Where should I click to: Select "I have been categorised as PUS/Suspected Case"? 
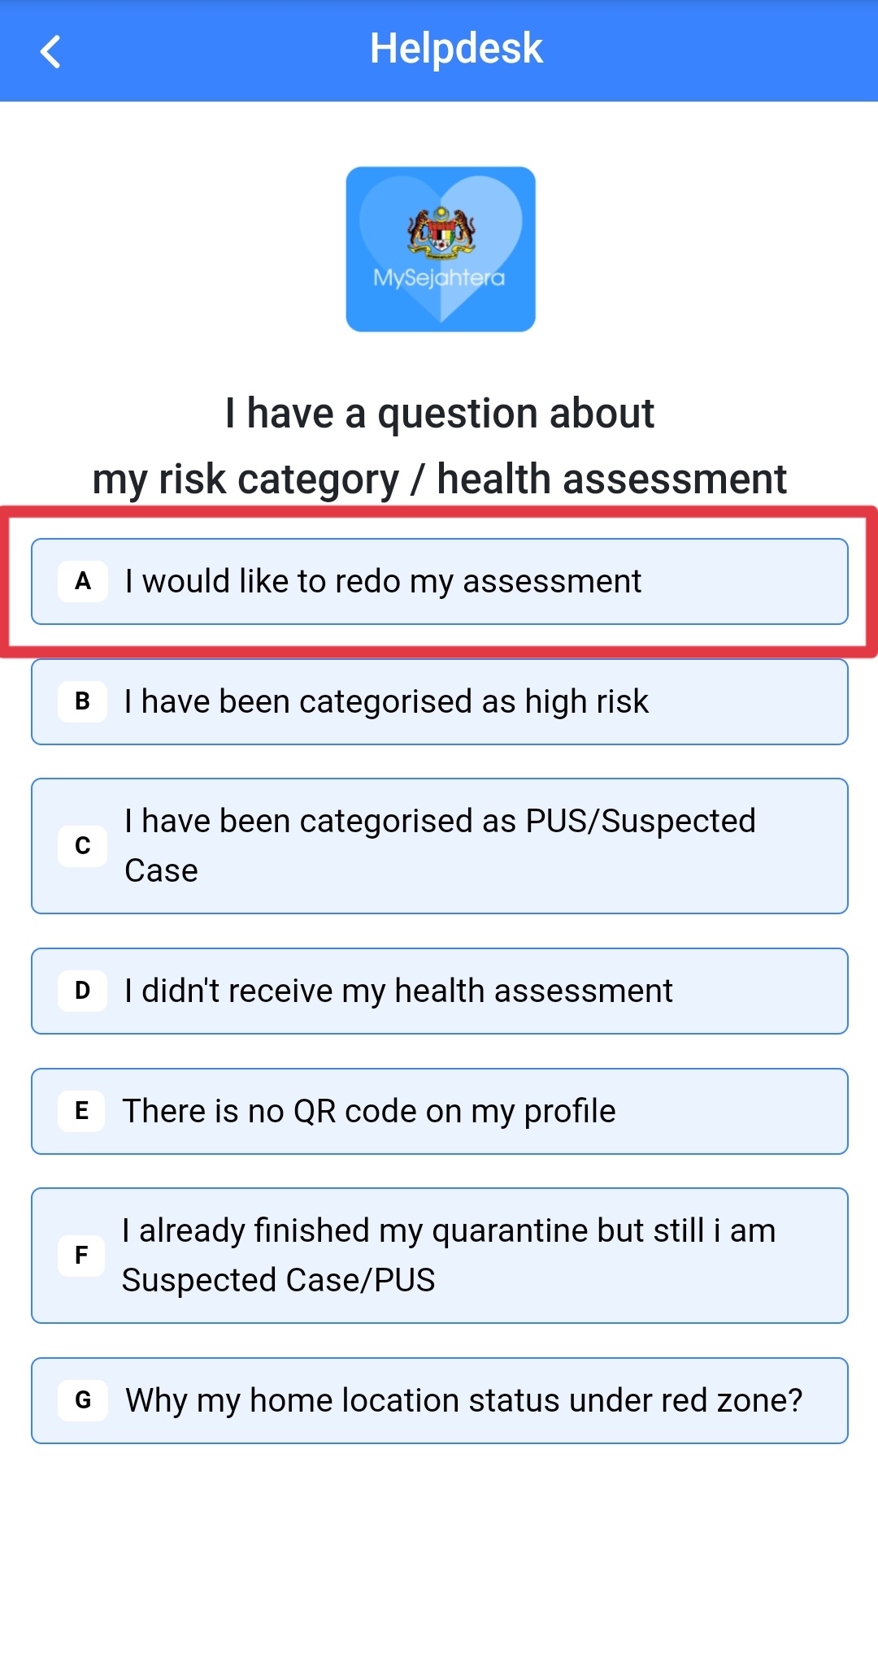pyautogui.click(x=440, y=846)
